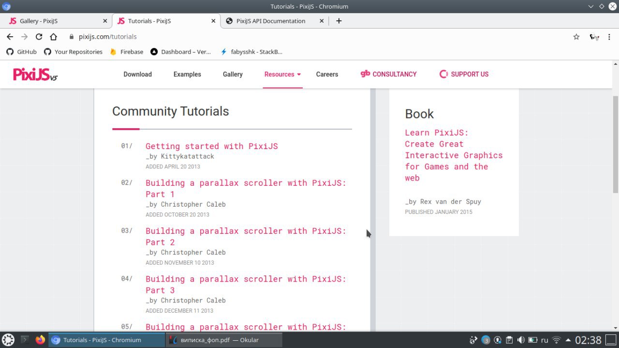619x348 pixels.
Task: Reload the page with the refresh icon
Action: [x=39, y=36]
